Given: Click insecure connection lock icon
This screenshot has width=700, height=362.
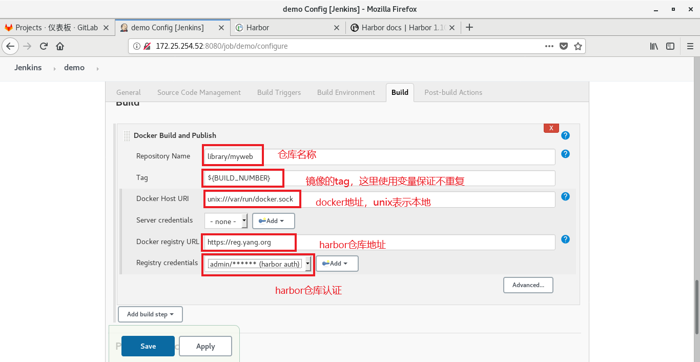Looking at the screenshot, I should pyautogui.click(x=147, y=46).
